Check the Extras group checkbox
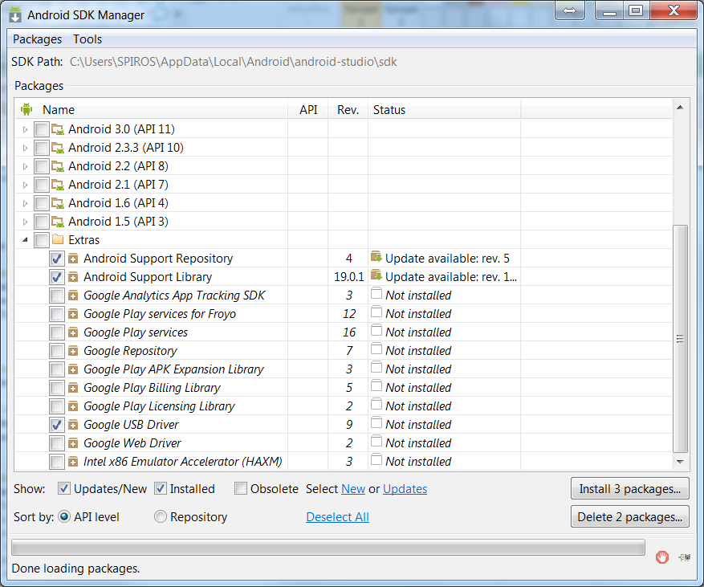704x587 pixels. (x=41, y=240)
